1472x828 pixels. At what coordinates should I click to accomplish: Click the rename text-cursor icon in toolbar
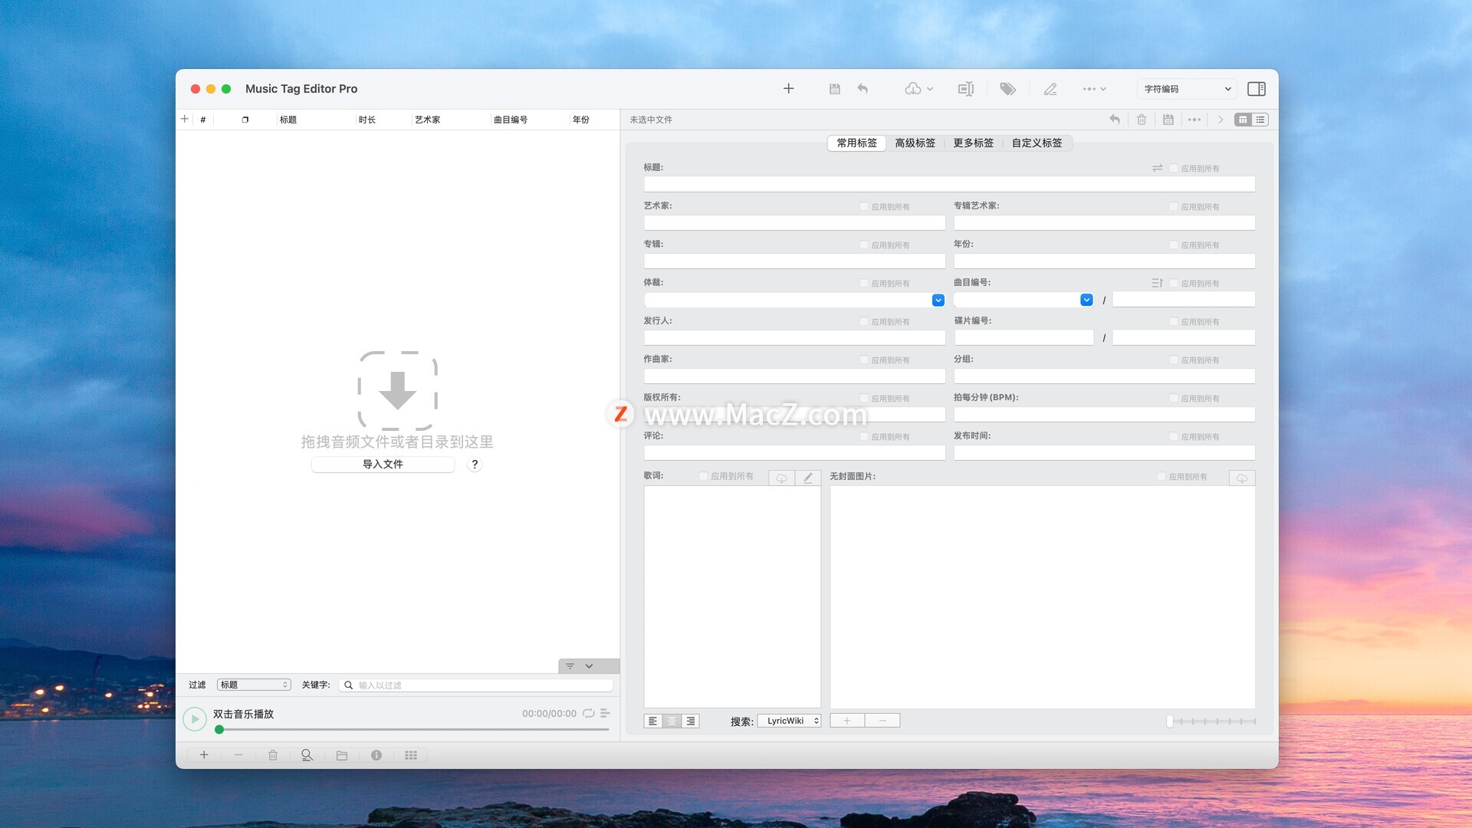point(966,89)
